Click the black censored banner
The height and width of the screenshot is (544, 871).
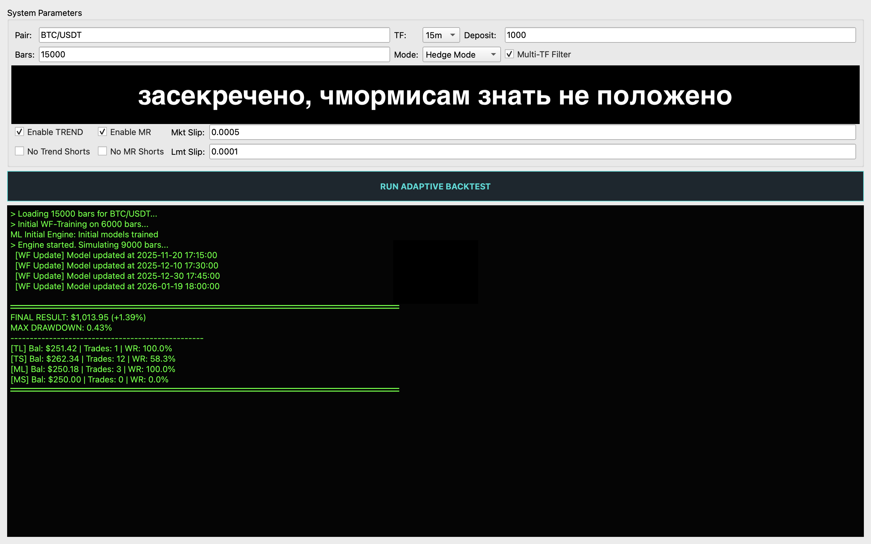[x=435, y=95]
